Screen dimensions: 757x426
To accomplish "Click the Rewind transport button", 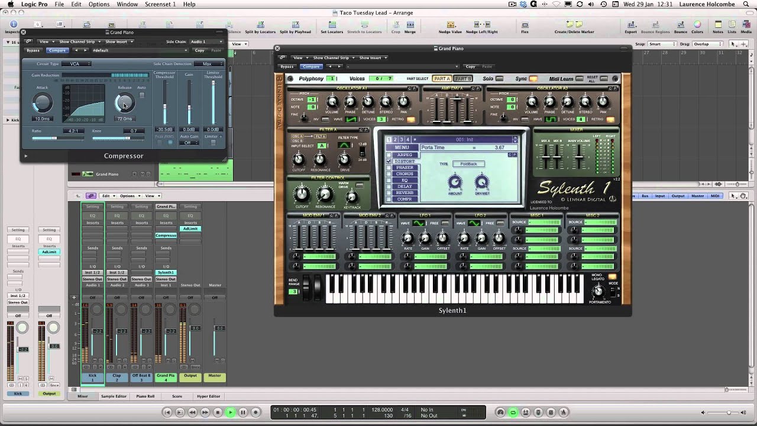I will tap(192, 412).
